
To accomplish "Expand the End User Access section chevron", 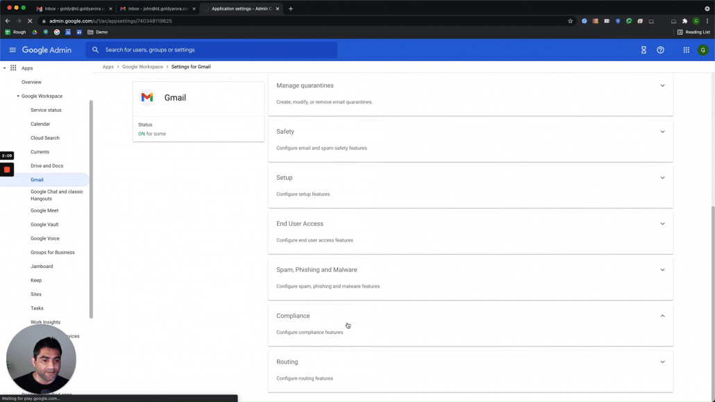I will [x=662, y=224].
